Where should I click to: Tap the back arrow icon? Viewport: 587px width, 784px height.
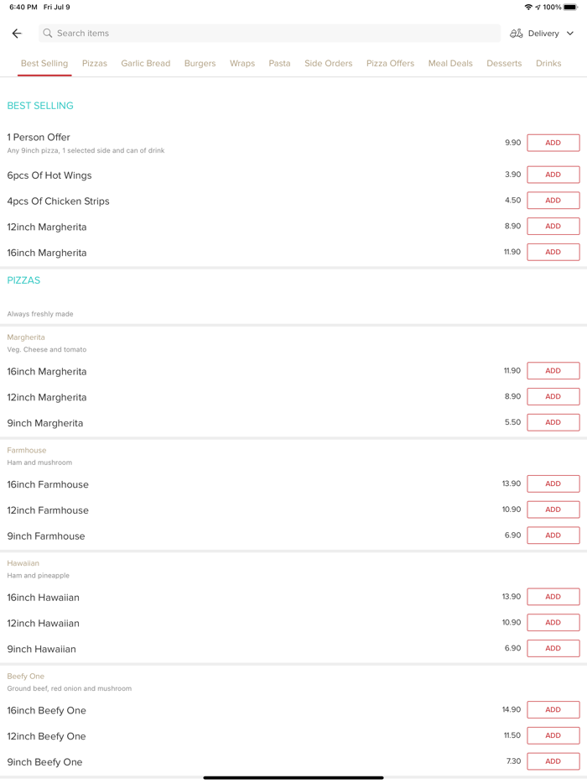17,34
